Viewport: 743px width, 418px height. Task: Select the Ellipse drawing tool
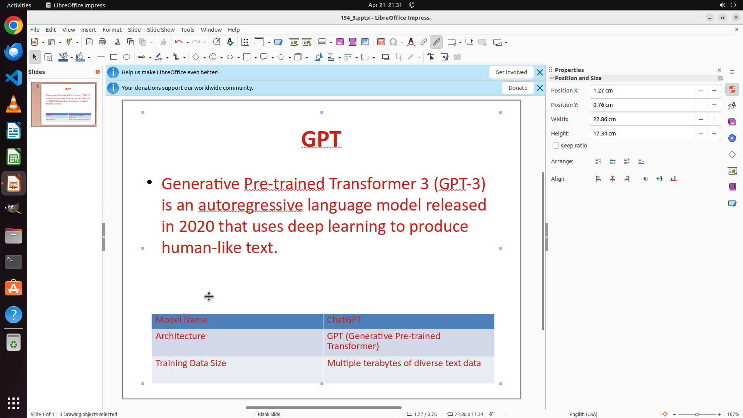point(127,57)
